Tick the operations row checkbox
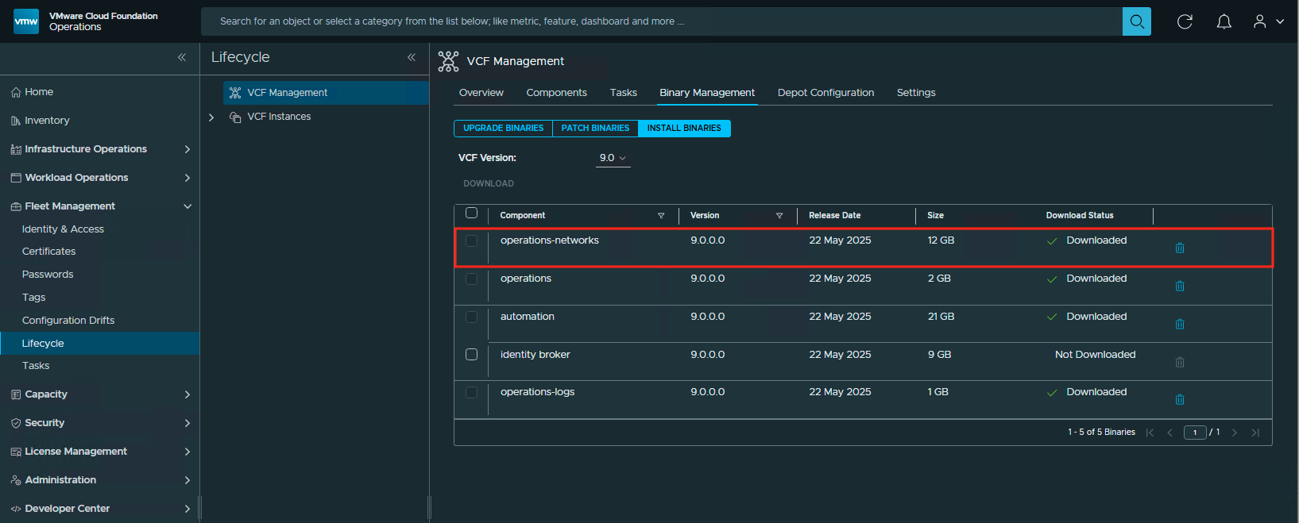1299x523 pixels. click(472, 279)
